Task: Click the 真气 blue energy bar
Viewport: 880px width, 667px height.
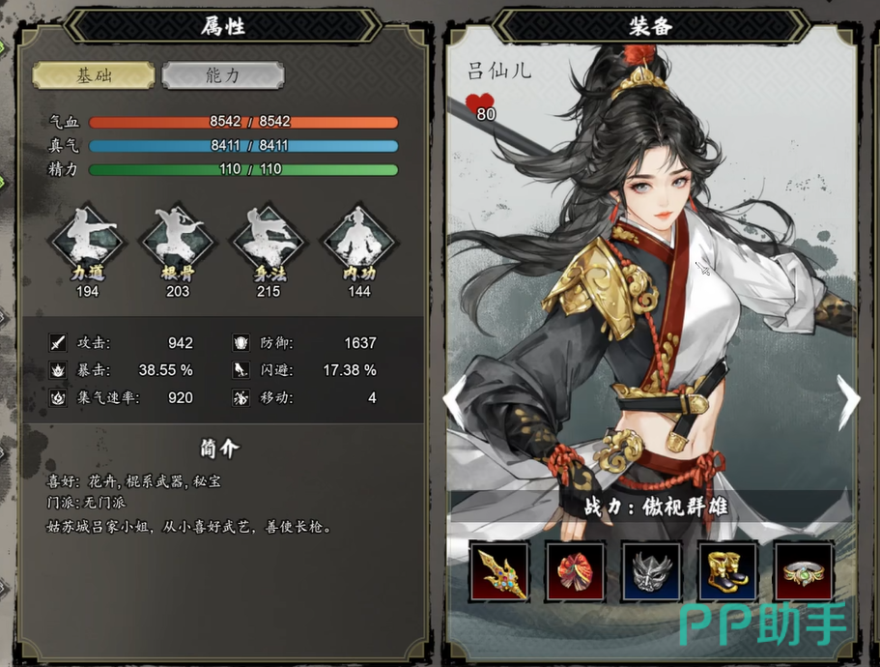Action: (243, 146)
